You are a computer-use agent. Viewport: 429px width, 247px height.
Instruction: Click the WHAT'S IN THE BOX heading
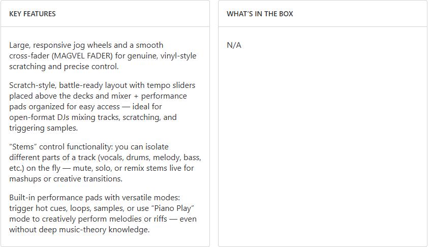tap(260, 14)
